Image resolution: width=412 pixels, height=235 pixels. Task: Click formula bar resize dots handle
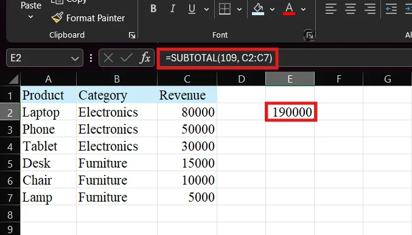point(91,58)
